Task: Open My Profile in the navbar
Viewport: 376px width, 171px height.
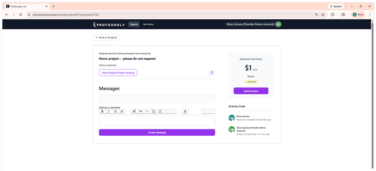Action: pyautogui.click(x=148, y=24)
